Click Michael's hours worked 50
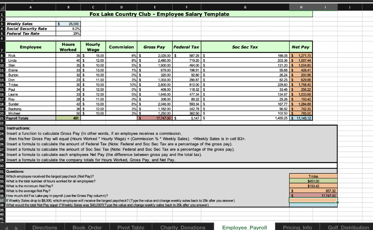Viewport: 373px width, 230px height. [x=68, y=113]
